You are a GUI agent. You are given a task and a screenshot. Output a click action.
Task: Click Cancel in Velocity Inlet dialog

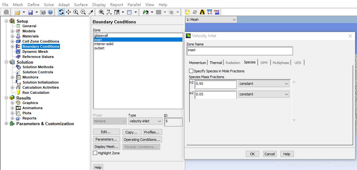[x=270, y=154]
